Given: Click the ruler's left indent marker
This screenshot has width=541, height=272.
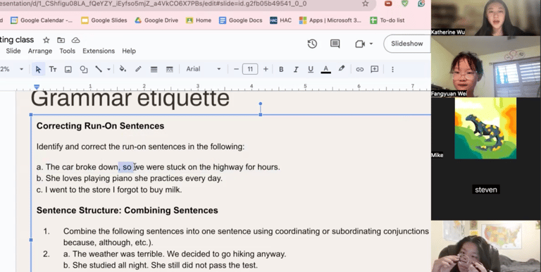Looking at the screenshot, I should (37, 87).
